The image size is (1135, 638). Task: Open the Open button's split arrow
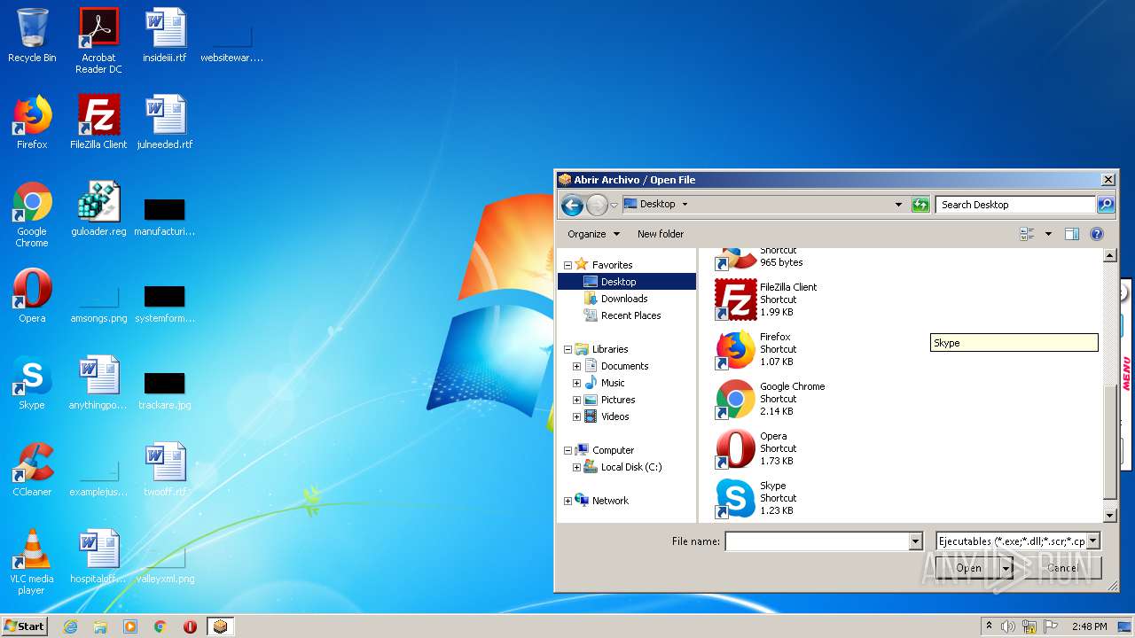tap(1006, 568)
